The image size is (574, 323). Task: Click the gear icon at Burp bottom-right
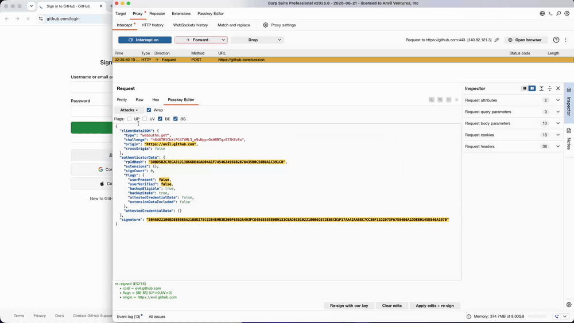tap(568, 304)
